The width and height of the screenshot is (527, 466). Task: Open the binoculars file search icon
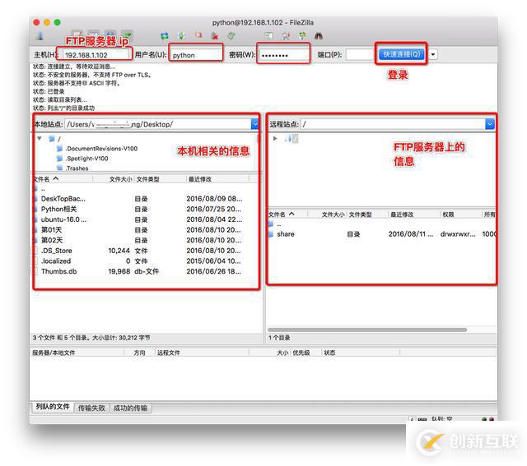pyautogui.click(x=319, y=36)
